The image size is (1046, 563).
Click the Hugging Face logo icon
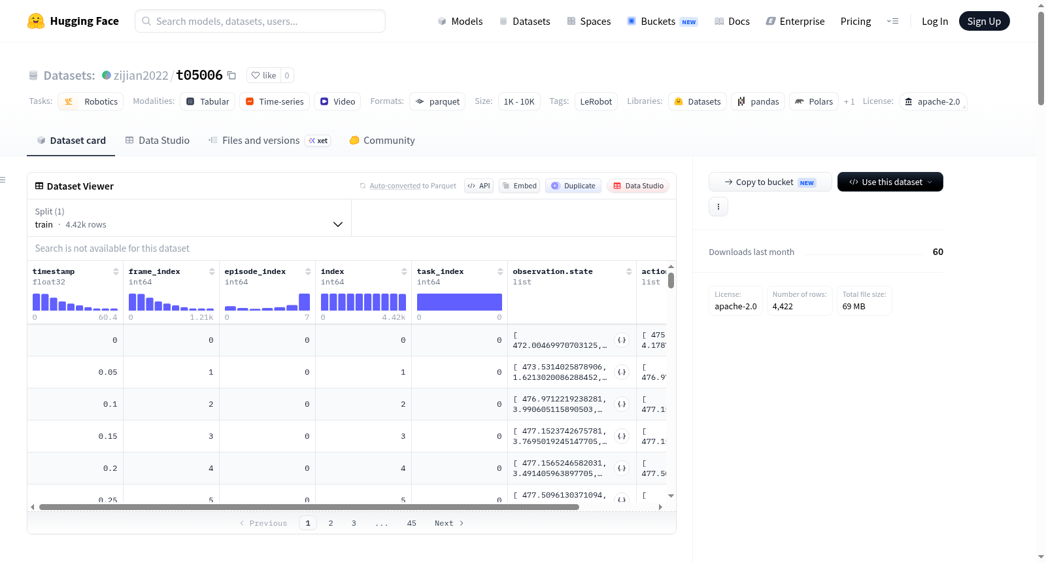(x=36, y=21)
